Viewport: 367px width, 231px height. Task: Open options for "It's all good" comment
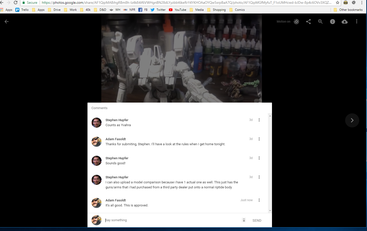pyautogui.click(x=259, y=200)
